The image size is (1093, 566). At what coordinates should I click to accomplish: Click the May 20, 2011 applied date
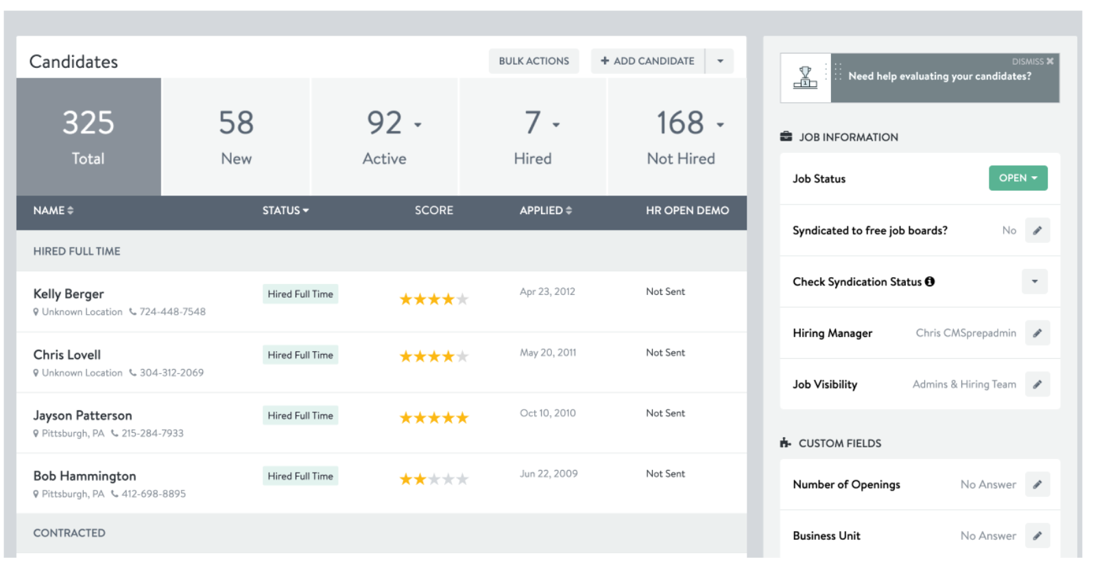click(548, 353)
